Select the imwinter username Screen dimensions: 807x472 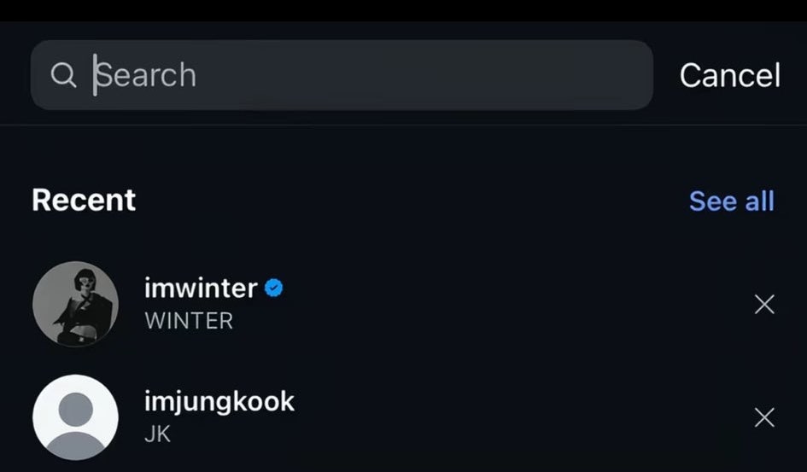(x=201, y=288)
